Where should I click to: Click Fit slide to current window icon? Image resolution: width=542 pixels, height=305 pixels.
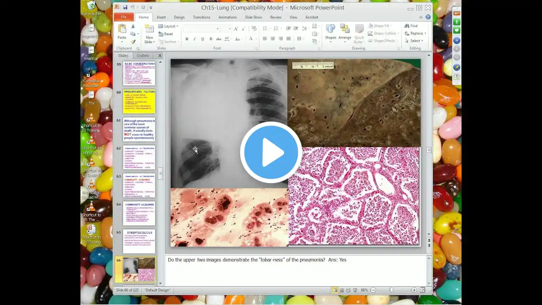point(422,290)
